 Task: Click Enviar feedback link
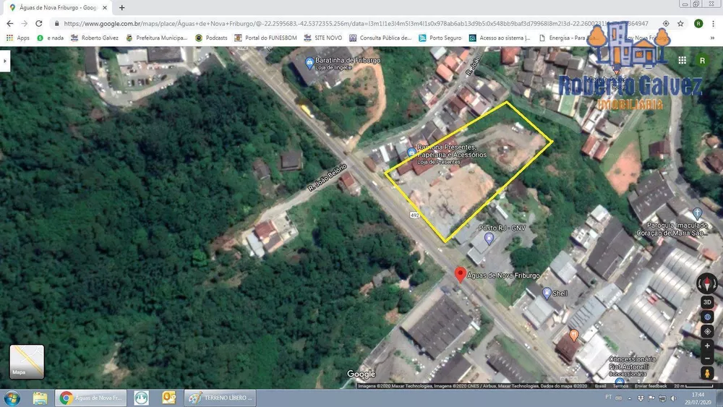pyautogui.click(x=651, y=386)
